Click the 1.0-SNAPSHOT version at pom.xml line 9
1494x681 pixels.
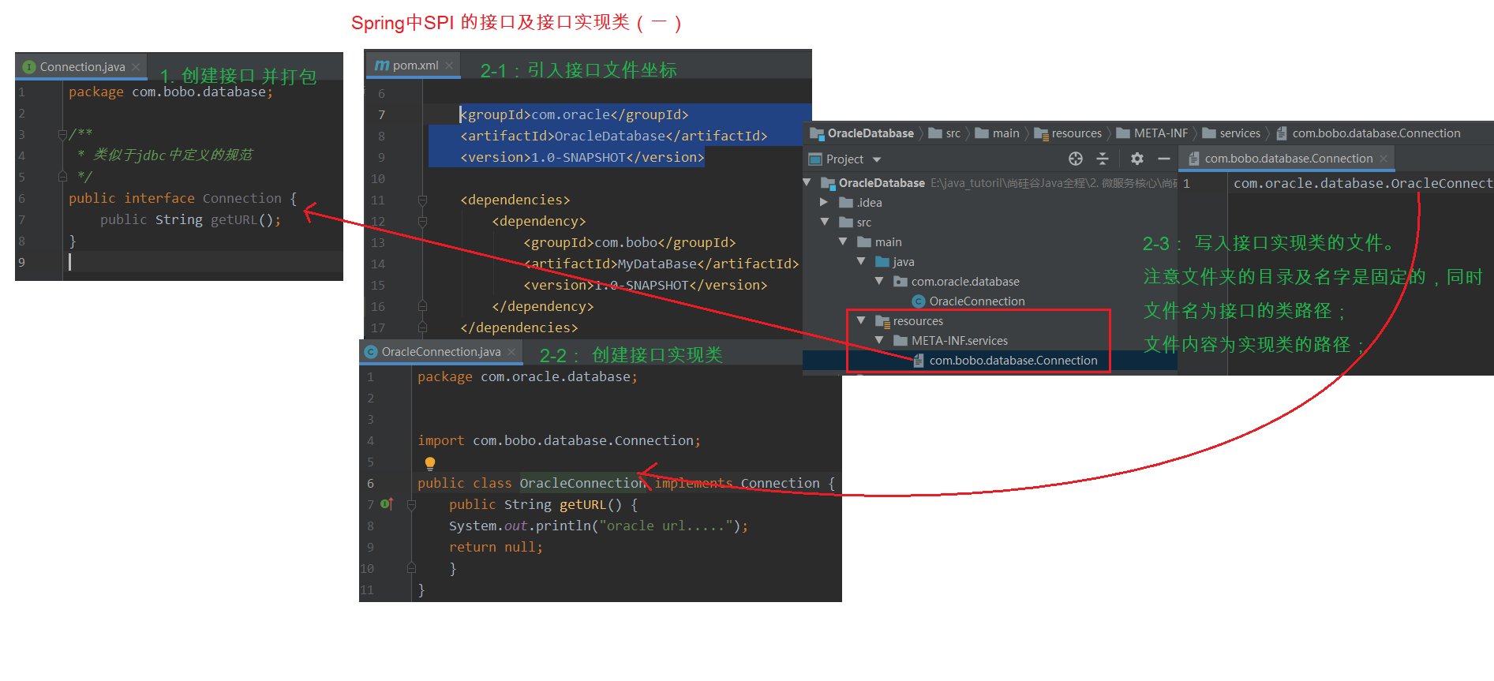tap(579, 157)
